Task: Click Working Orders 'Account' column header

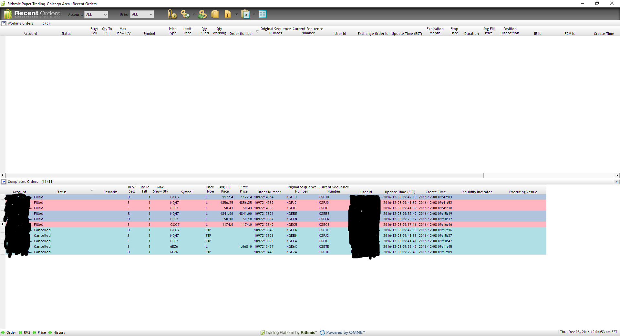Action: point(30,34)
